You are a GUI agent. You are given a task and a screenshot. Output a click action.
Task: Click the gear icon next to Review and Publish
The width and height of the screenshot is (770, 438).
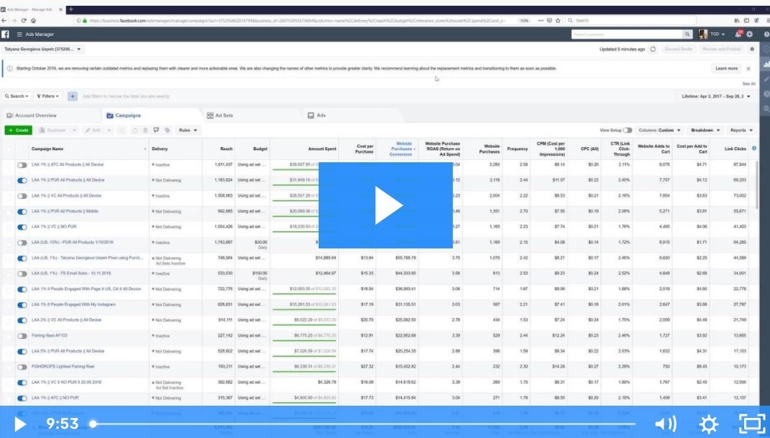[x=752, y=49]
